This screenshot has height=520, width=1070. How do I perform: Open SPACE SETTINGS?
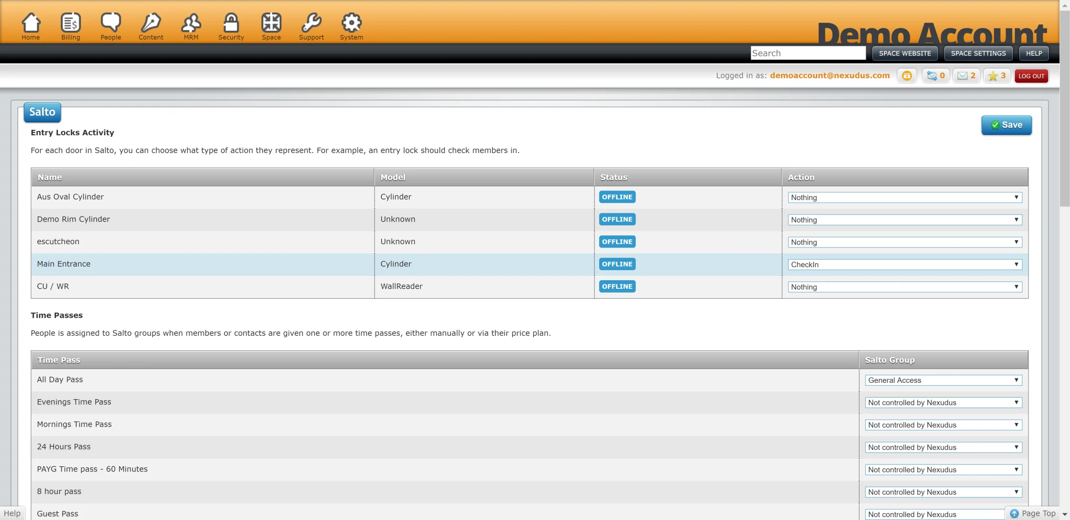tap(978, 53)
